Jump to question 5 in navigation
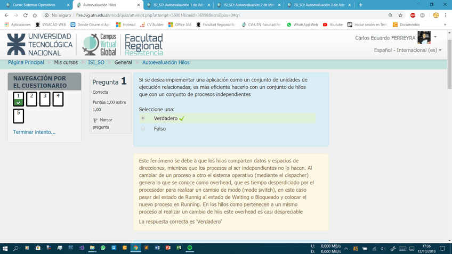 pyautogui.click(x=19, y=116)
